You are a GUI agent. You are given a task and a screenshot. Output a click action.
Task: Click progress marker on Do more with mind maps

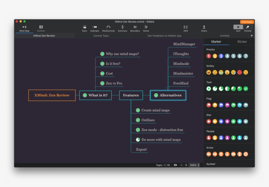[x=138, y=140]
